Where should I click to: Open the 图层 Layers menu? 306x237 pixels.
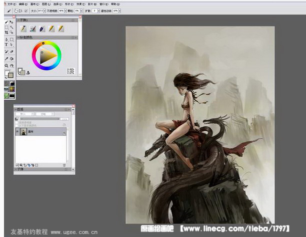tap(46, 4)
